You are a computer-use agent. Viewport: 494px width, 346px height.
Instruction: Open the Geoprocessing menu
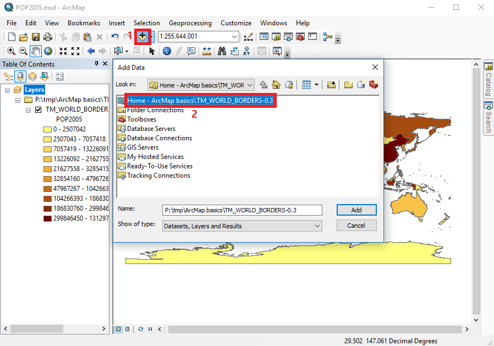point(191,23)
